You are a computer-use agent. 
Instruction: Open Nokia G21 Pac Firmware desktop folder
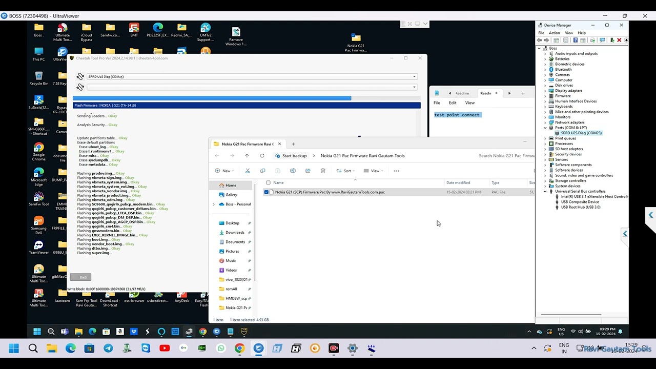(x=356, y=42)
